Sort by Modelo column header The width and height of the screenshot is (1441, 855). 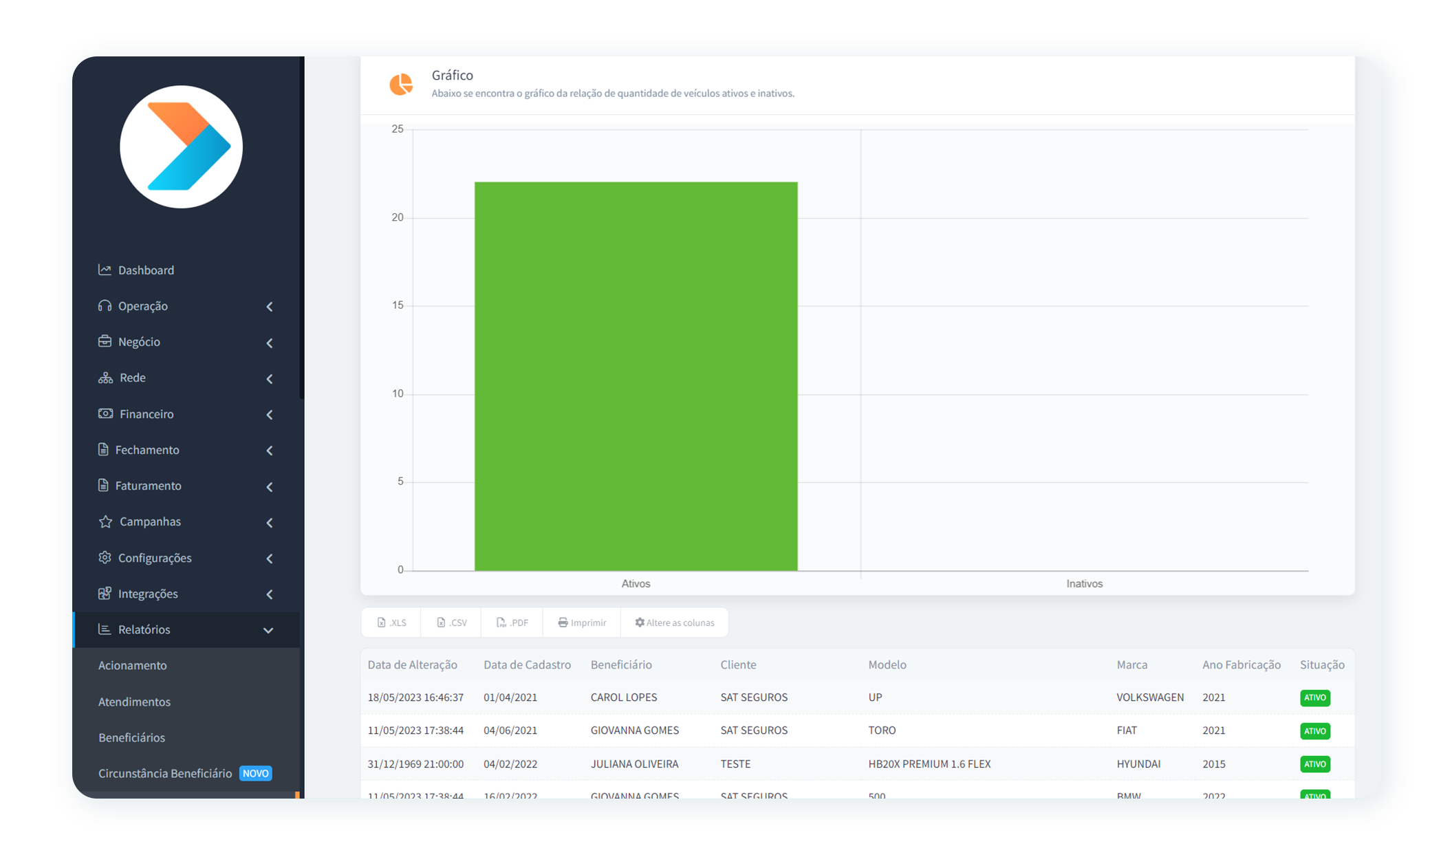pos(887,664)
